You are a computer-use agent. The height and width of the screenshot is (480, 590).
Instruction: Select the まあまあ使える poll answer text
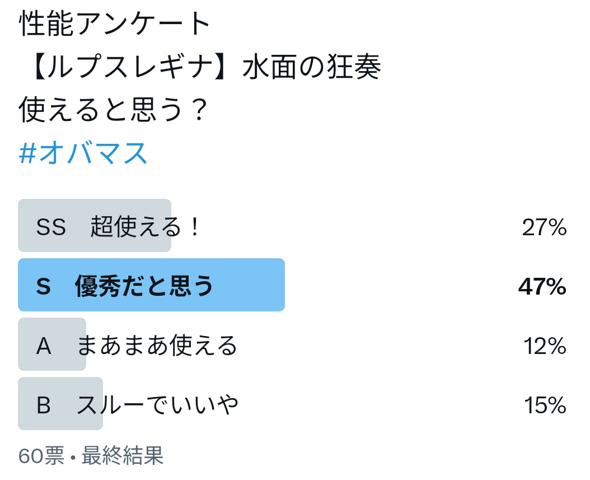click(x=157, y=345)
